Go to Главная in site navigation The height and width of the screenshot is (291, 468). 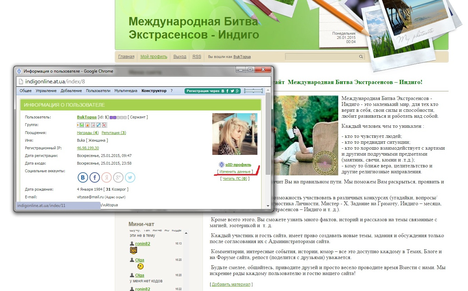pos(126,57)
